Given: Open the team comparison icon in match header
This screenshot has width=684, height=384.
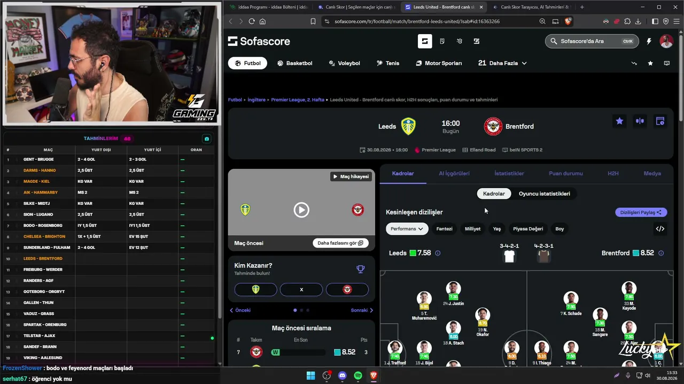Looking at the screenshot, I should point(640,121).
